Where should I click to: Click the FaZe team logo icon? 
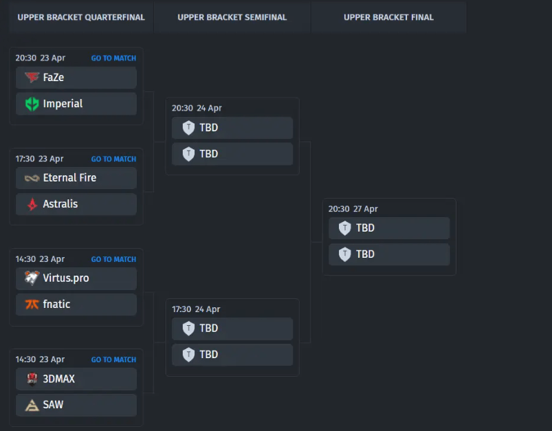click(32, 78)
